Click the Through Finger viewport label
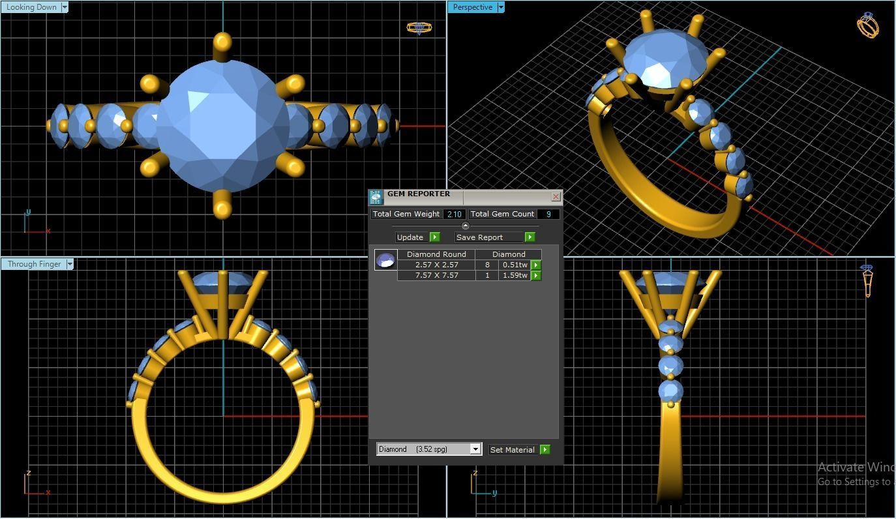The width and height of the screenshot is (896, 519). click(x=34, y=264)
